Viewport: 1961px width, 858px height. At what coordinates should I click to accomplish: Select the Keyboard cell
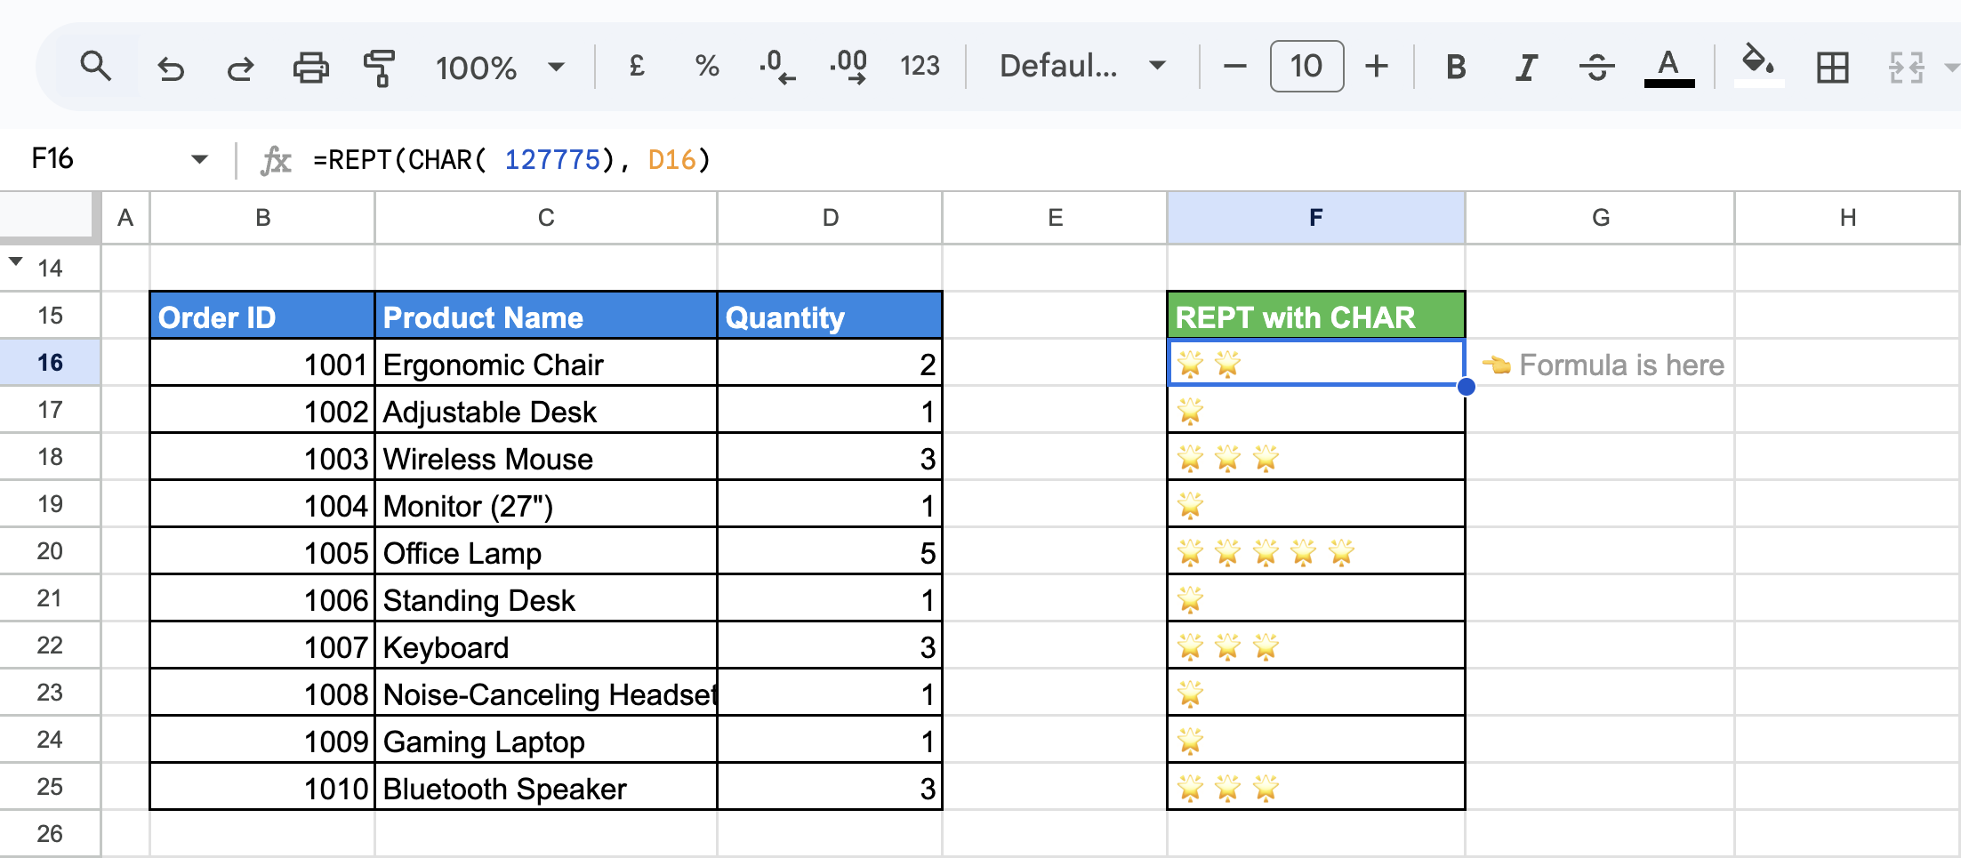[x=546, y=646]
